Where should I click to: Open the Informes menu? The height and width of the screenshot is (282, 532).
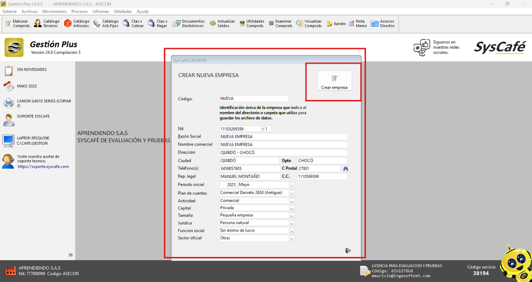click(100, 11)
